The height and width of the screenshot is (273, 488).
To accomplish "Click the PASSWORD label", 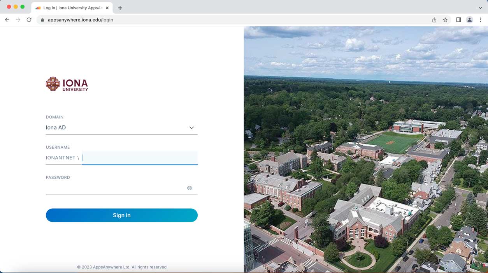I will coord(58,177).
